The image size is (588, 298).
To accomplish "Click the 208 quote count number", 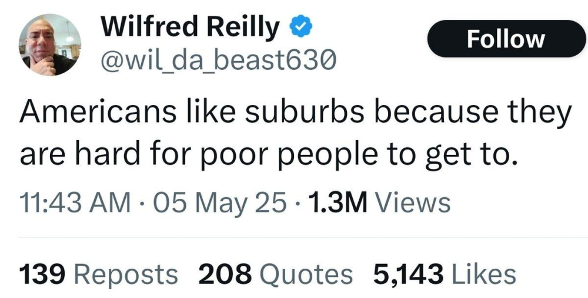I will click(x=225, y=274).
